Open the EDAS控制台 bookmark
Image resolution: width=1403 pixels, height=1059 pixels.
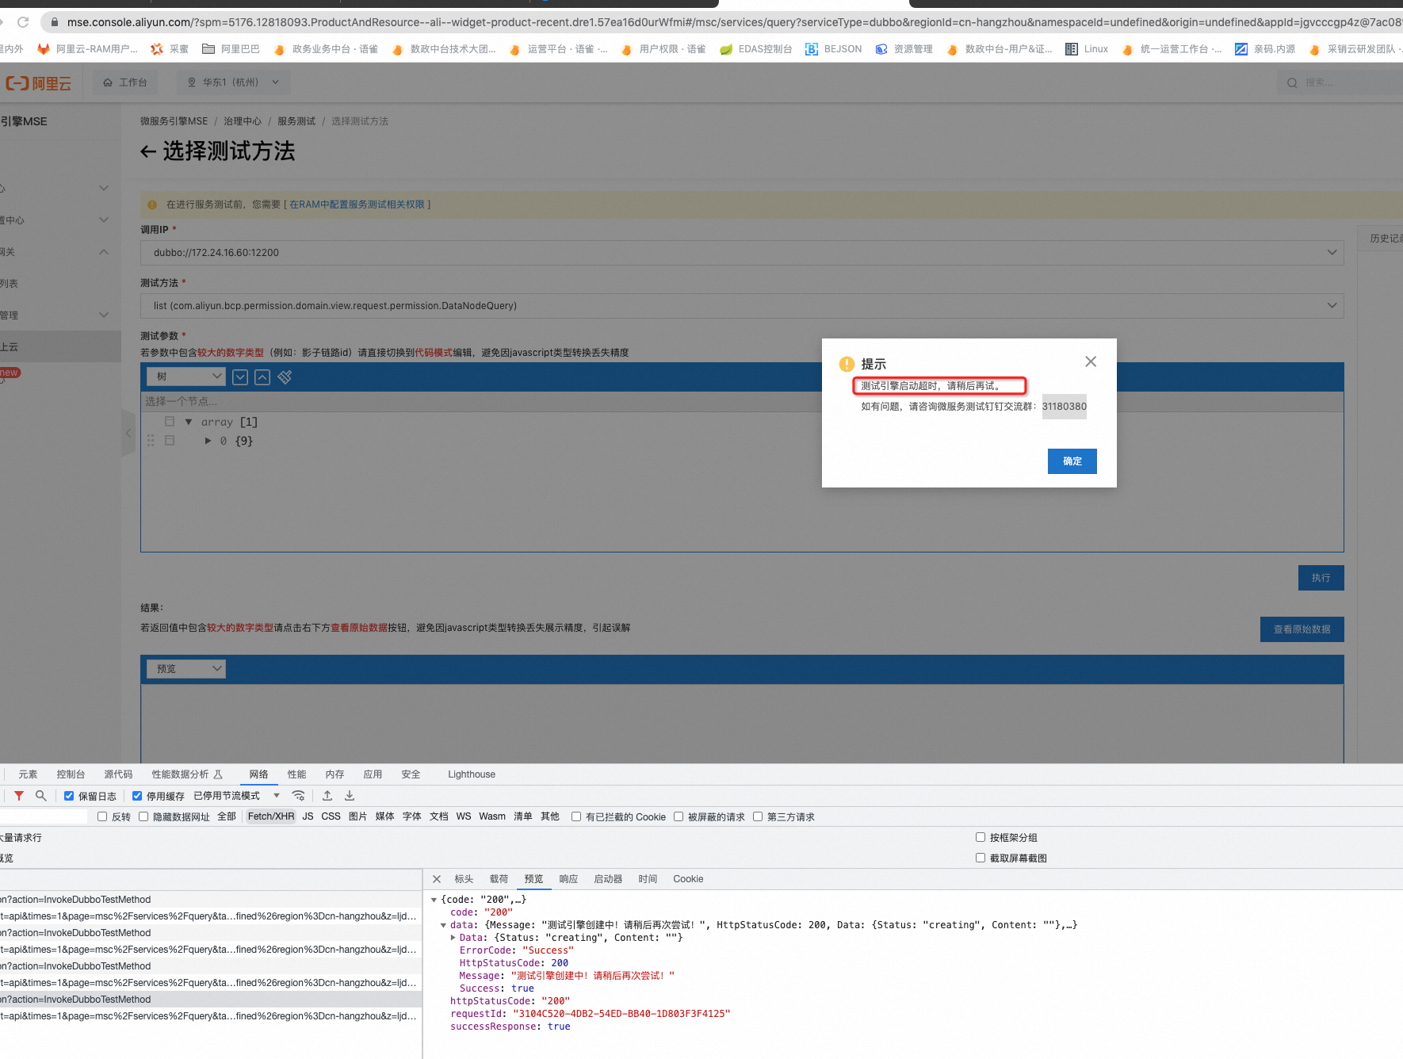point(755,49)
